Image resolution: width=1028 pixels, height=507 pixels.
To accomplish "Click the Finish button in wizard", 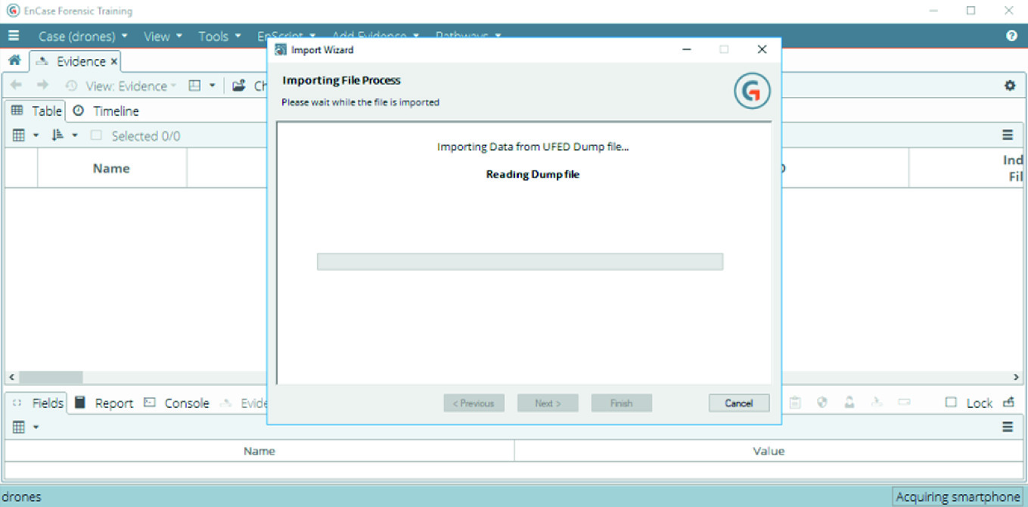I will [621, 403].
